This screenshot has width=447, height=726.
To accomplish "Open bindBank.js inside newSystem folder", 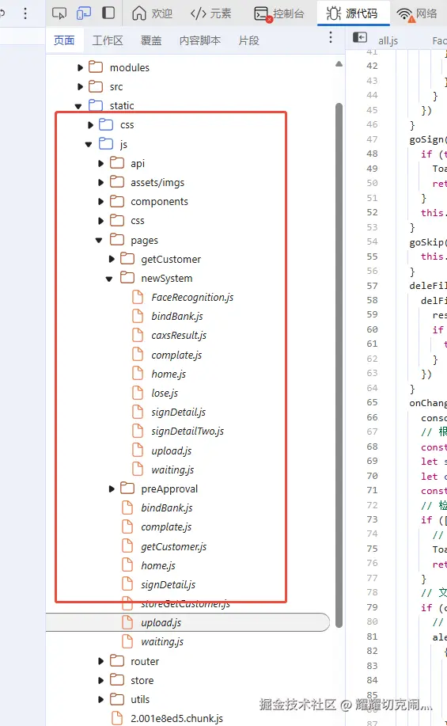I will click(x=177, y=316).
